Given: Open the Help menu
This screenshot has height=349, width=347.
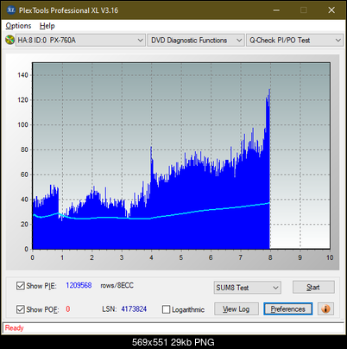Looking at the screenshot, I should tap(47, 26).
